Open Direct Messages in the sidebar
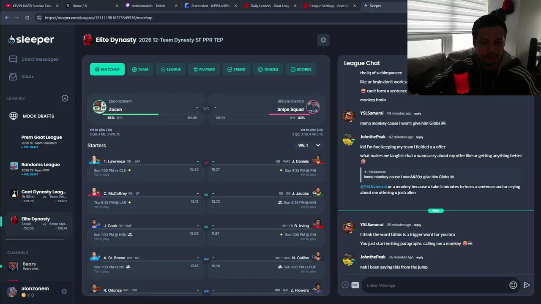This screenshot has width=541, height=304. pos(34,59)
